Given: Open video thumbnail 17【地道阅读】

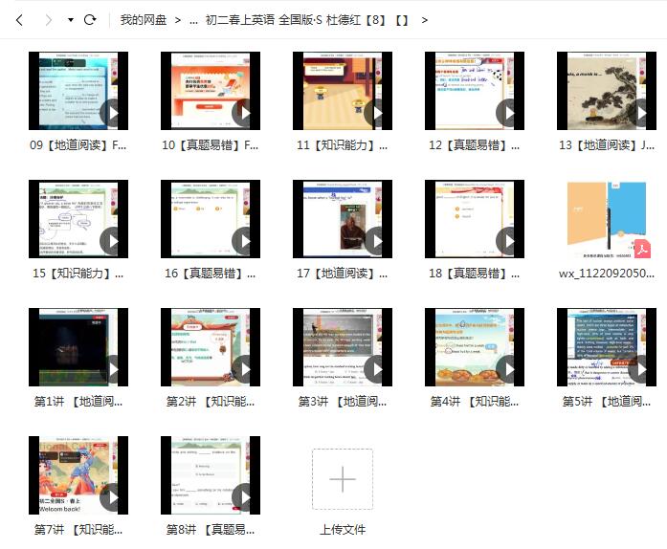Looking at the screenshot, I should (x=343, y=219).
